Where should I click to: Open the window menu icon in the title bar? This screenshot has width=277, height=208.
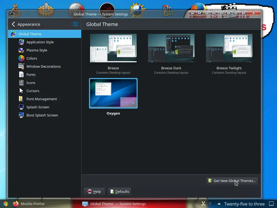point(11,13)
